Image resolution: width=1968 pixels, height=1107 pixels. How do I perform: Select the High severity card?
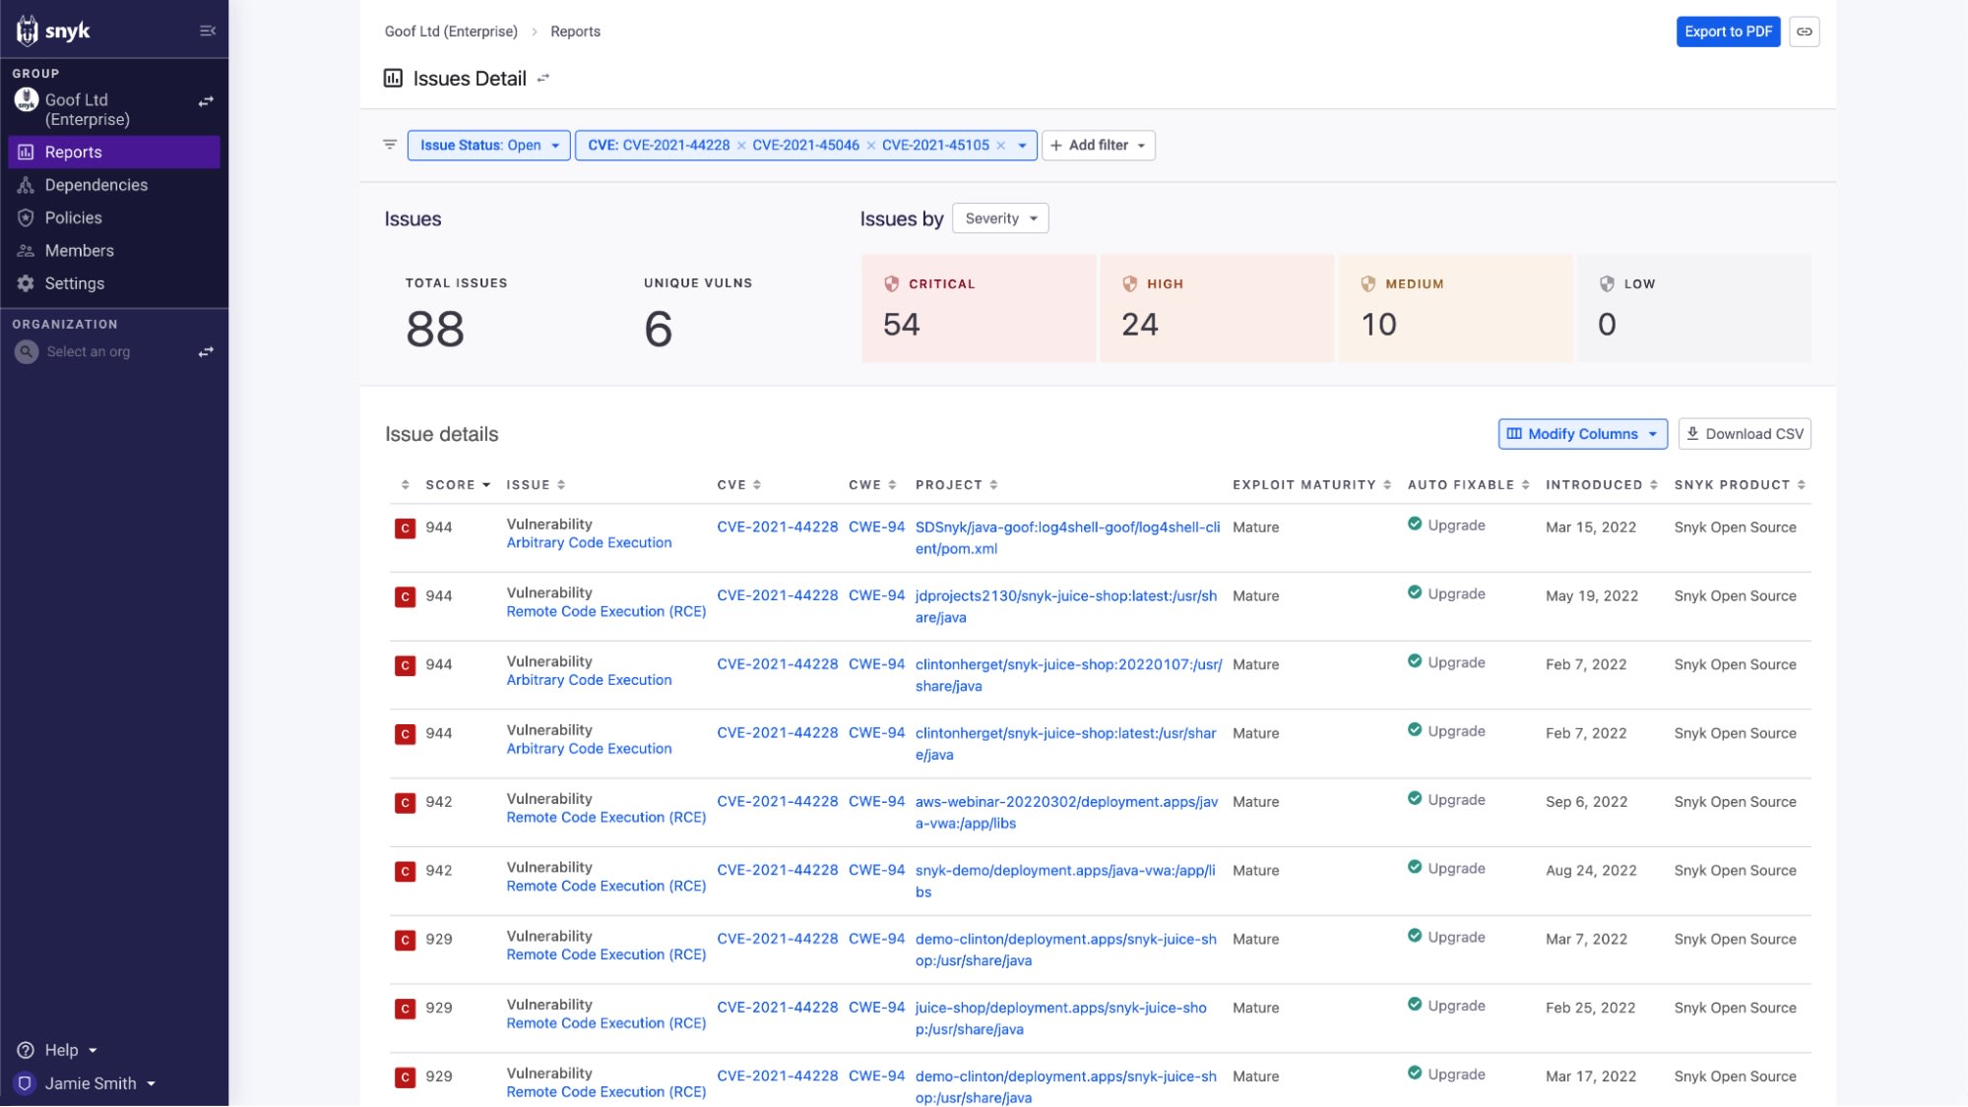click(x=1217, y=309)
